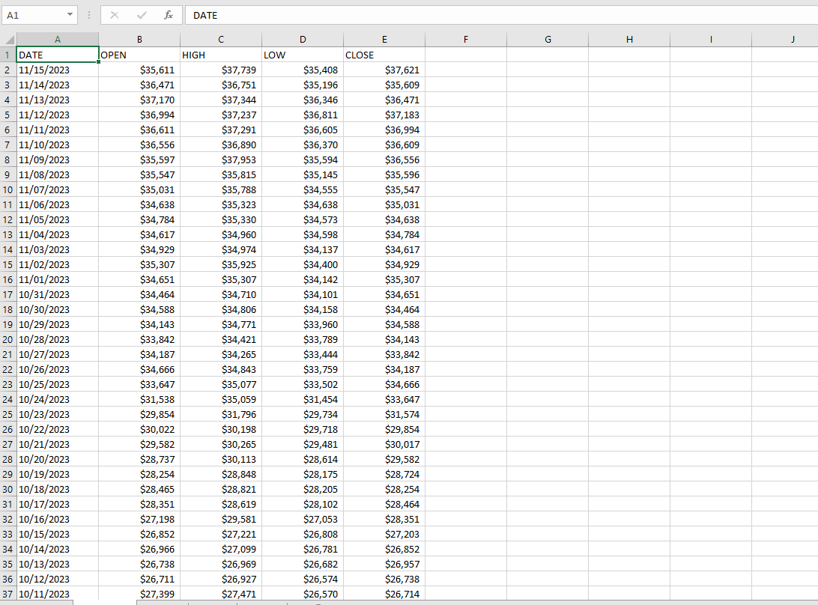Select the CLOSE value $37,621

pyautogui.click(x=384, y=70)
